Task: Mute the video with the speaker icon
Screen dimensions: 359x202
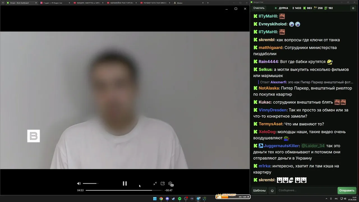Action: click(79, 183)
